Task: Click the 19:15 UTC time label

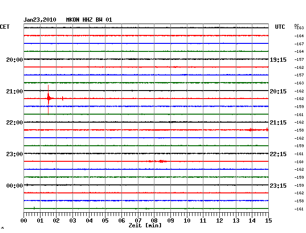Action: (278, 60)
